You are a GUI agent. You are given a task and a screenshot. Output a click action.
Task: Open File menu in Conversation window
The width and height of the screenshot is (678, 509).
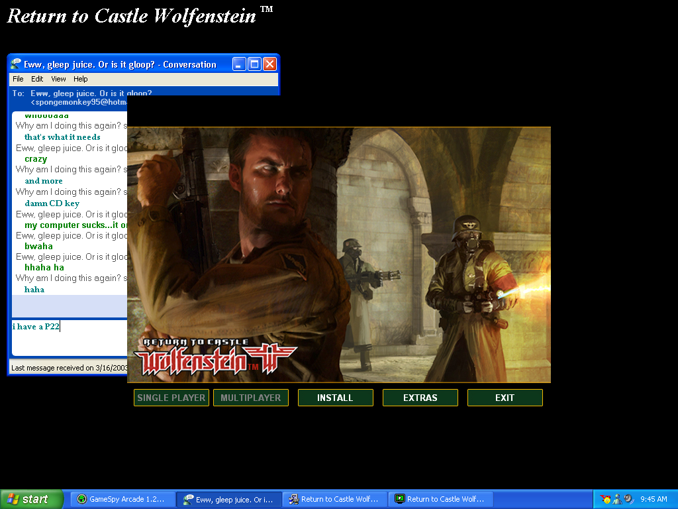pyautogui.click(x=18, y=79)
